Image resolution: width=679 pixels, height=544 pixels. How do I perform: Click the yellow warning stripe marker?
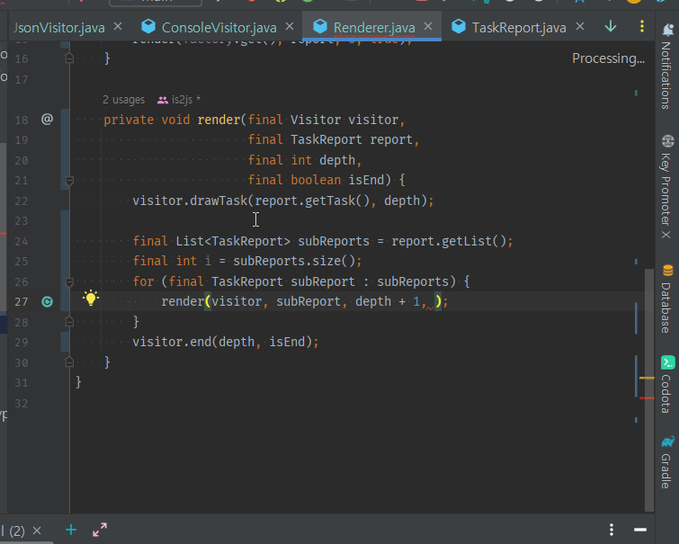pyautogui.click(x=647, y=379)
